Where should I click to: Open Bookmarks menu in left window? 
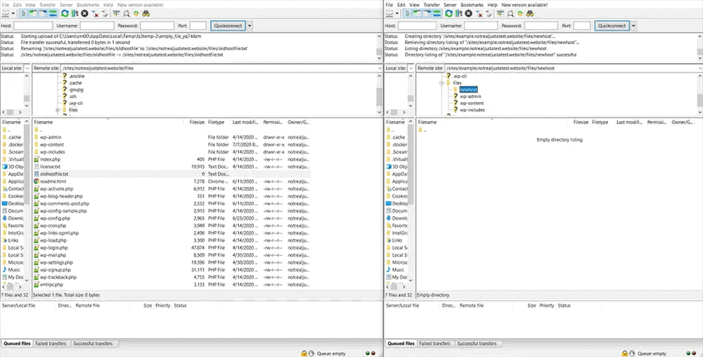tap(88, 4)
